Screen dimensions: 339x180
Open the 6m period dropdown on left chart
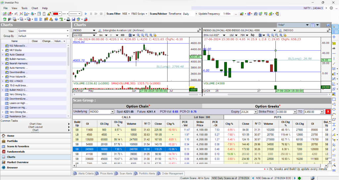[x=107, y=35]
